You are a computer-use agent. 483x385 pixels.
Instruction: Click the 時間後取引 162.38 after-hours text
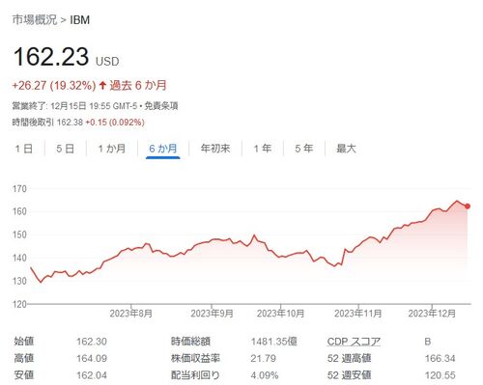[47, 123]
